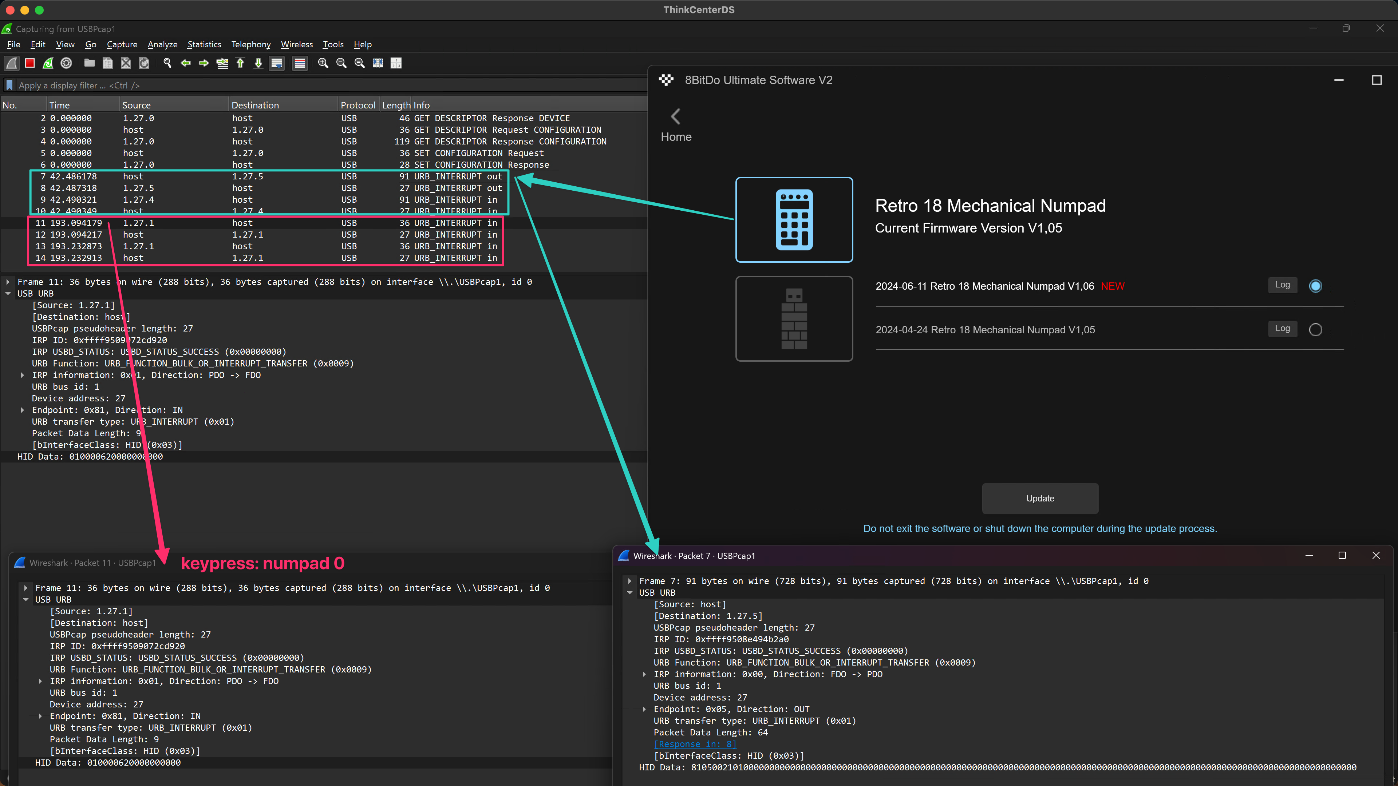Image resolution: width=1398 pixels, height=786 pixels.
Task: Select firmware V1,05 radio button
Action: (x=1315, y=329)
